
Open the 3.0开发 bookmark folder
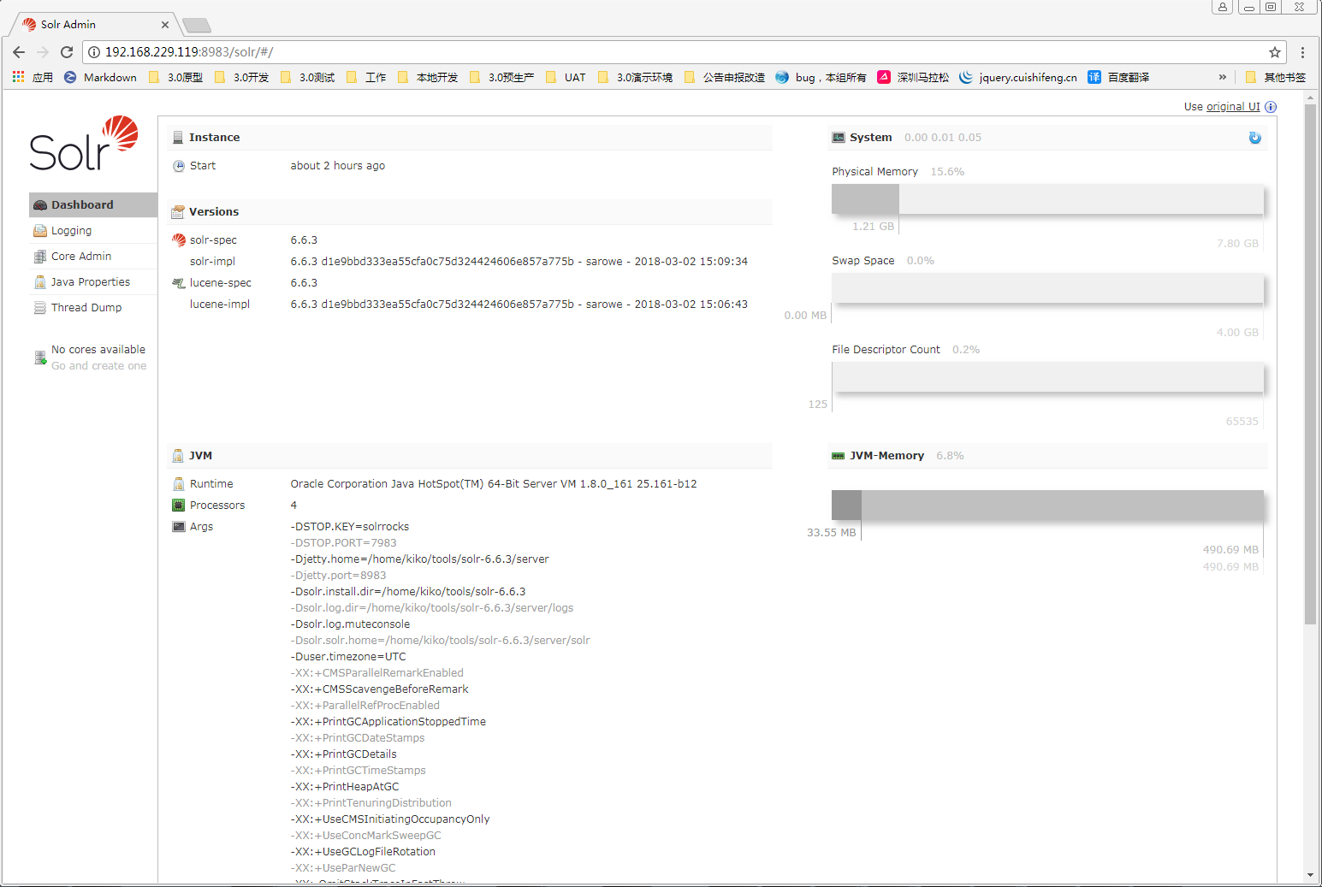[242, 77]
